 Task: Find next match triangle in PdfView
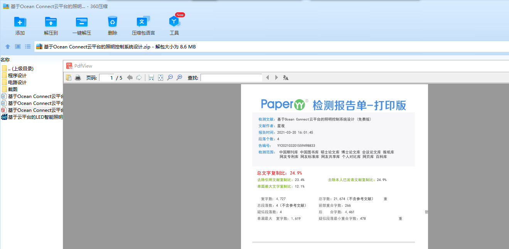(276, 78)
